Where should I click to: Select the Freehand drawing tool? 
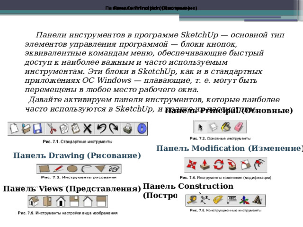coord(114,169)
